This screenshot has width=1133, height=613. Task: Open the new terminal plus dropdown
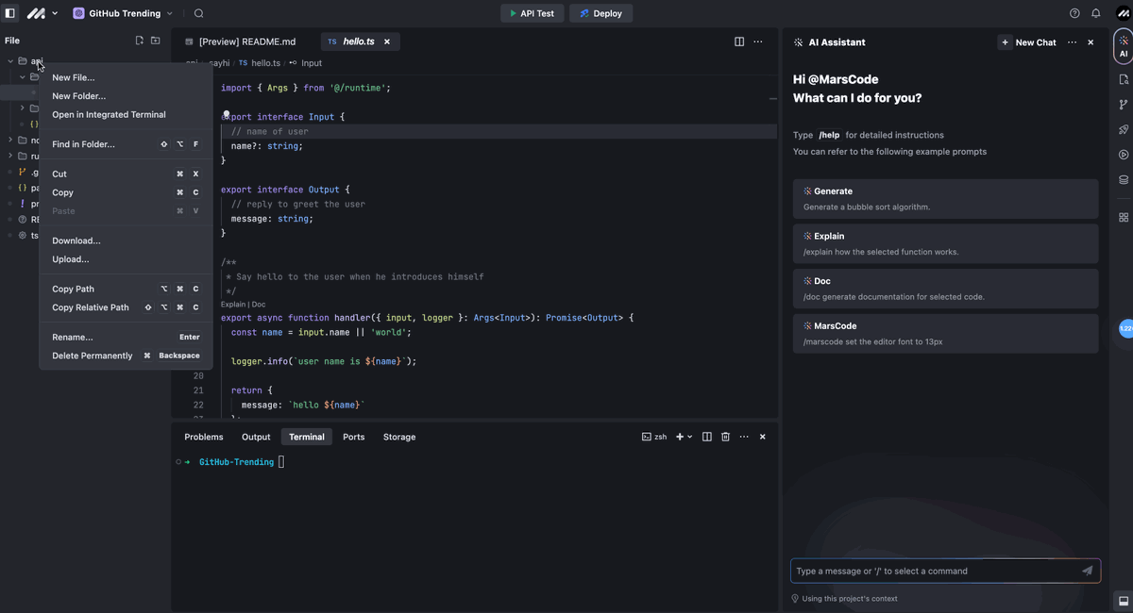(685, 437)
